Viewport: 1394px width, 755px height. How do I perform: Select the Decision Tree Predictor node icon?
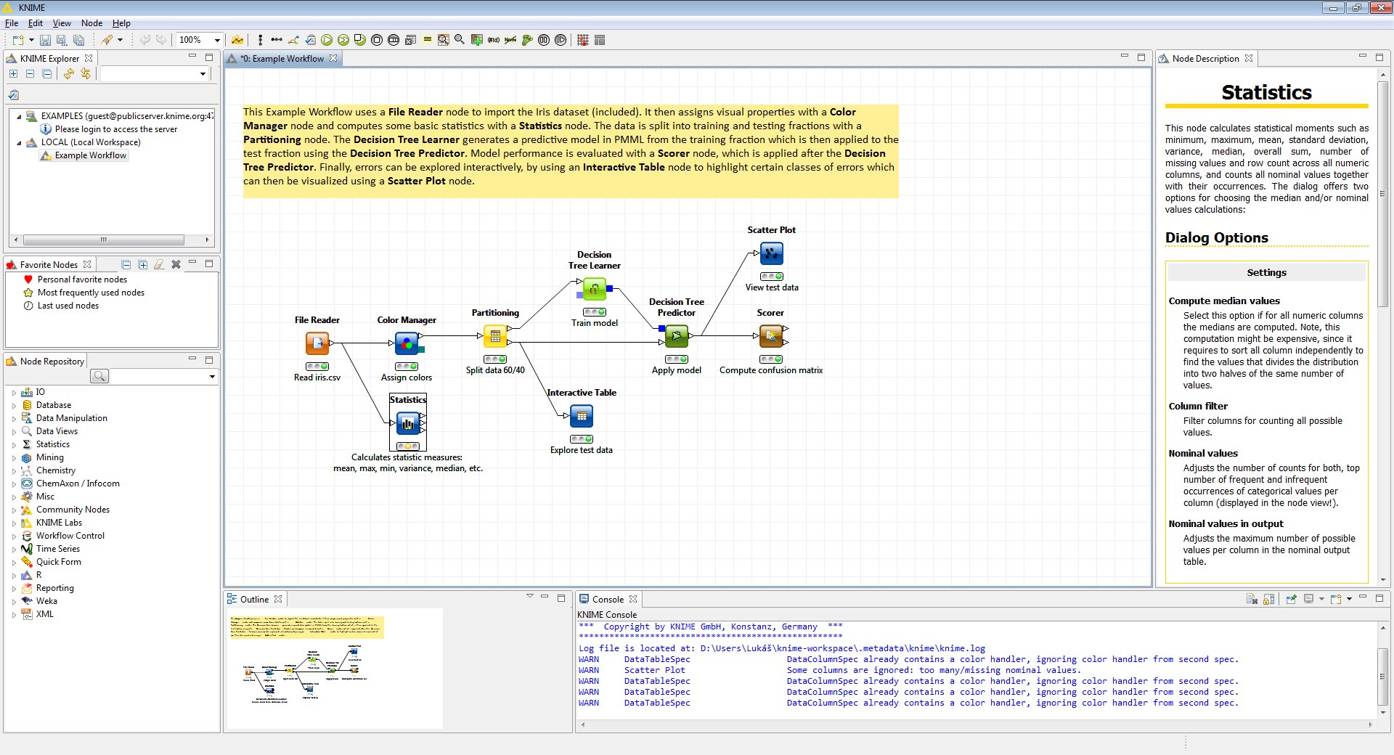click(x=677, y=335)
